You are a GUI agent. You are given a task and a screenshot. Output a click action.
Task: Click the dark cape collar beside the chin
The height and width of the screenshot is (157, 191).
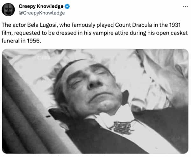point(125,97)
